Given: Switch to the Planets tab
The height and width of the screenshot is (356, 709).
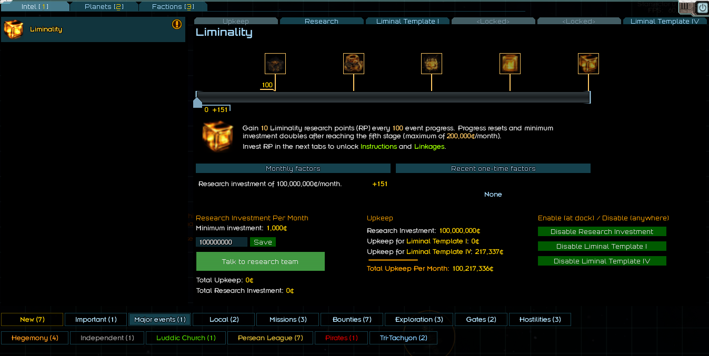Looking at the screenshot, I should (x=104, y=7).
